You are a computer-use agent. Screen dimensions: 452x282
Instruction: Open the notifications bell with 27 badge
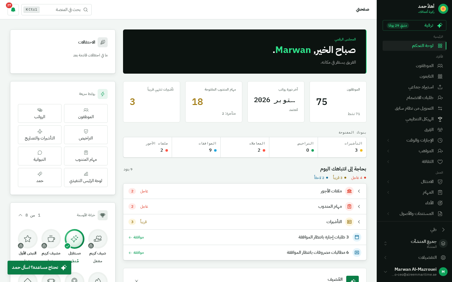click(x=13, y=10)
